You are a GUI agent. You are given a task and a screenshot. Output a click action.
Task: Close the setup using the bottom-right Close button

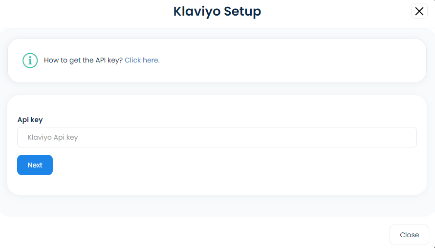(x=409, y=235)
